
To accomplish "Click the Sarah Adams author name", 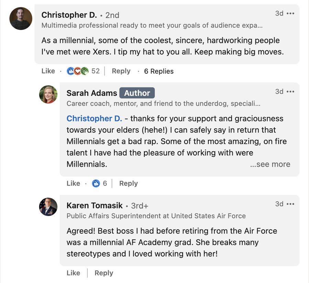I will [92, 93].
